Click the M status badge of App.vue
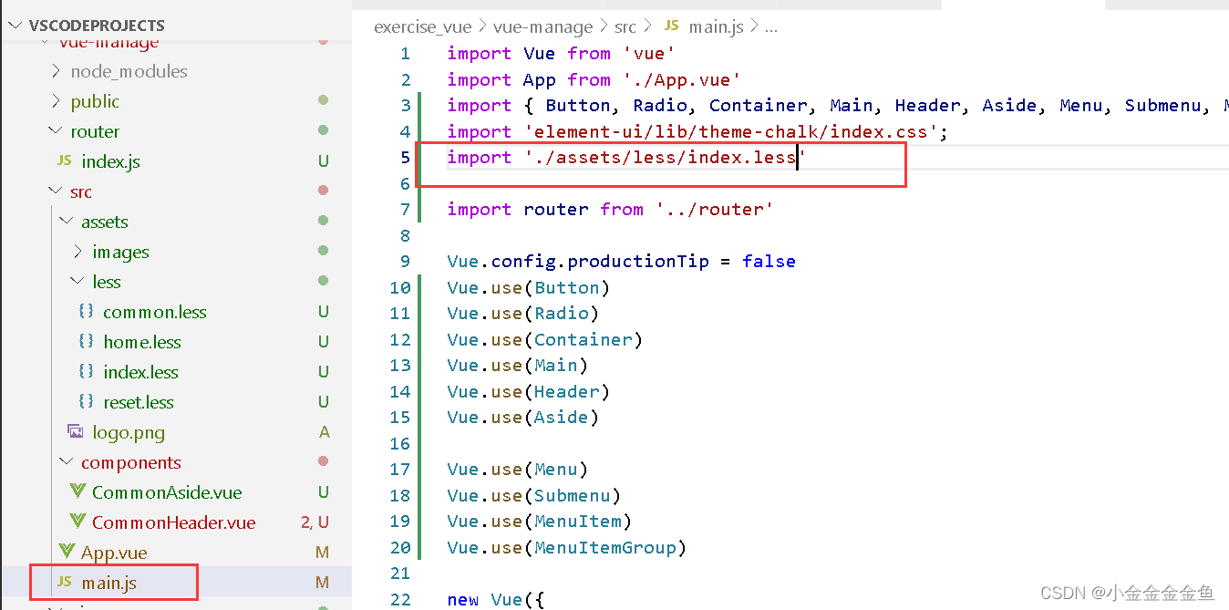This screenshot has width=1229, height=610. [322, 553]
